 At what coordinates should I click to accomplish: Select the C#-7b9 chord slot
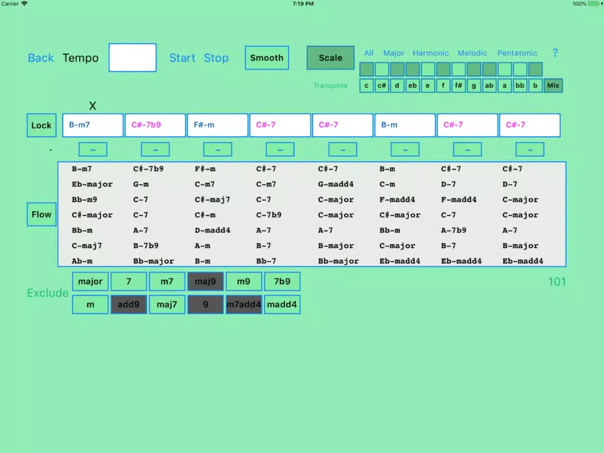155,125
